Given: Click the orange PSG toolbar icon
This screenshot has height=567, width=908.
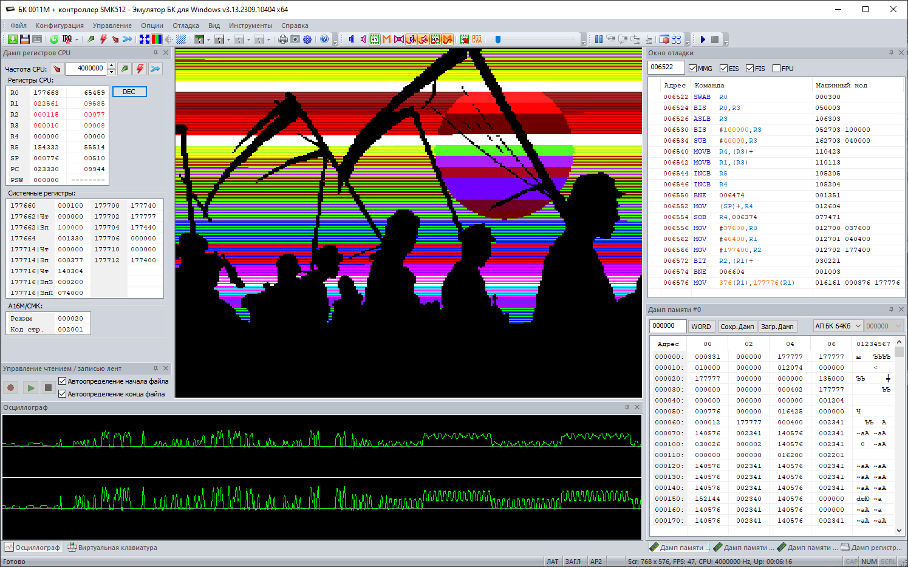Looking at the screenshot, I should 477,39.
